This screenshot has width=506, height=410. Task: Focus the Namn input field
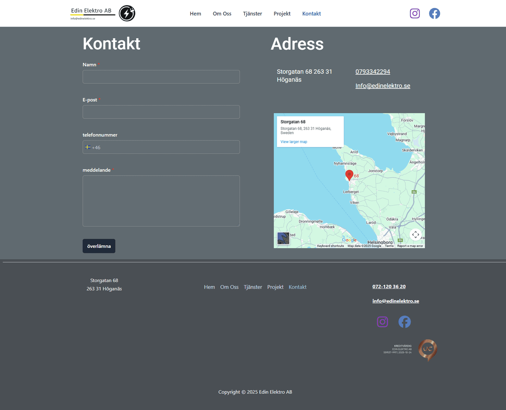coord(161,77)
